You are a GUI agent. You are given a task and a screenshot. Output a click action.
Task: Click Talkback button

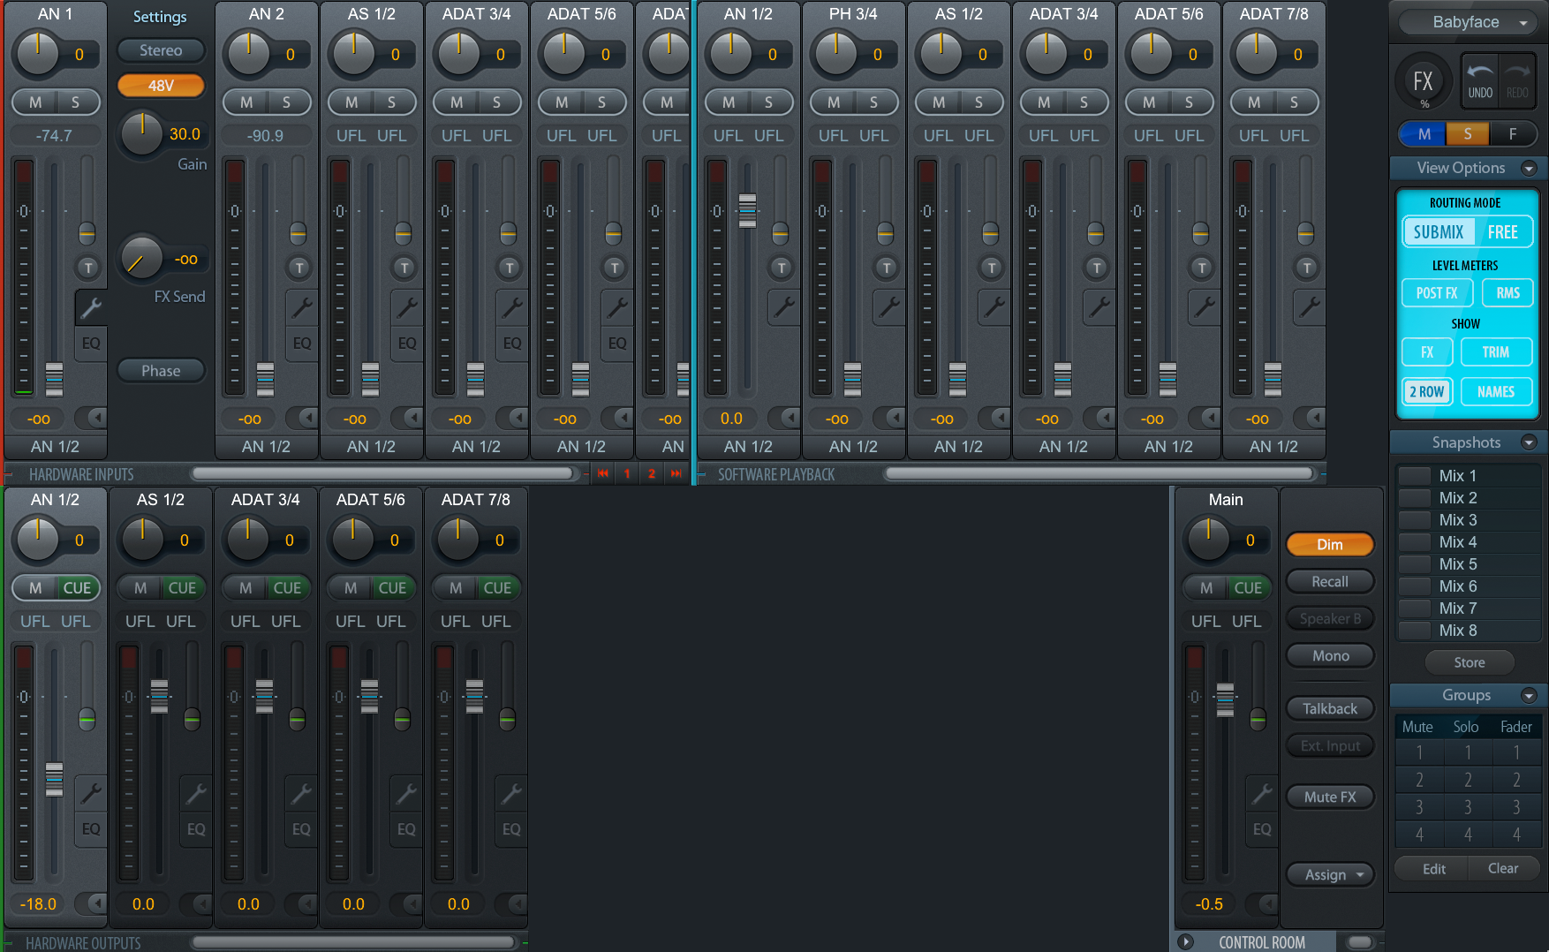(x=1330, y=709)
